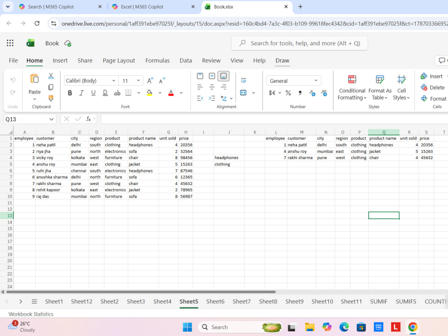Click the Undo arrow icon
The width and height of the screenshot is (448, 336).
[x=13, y=80]
